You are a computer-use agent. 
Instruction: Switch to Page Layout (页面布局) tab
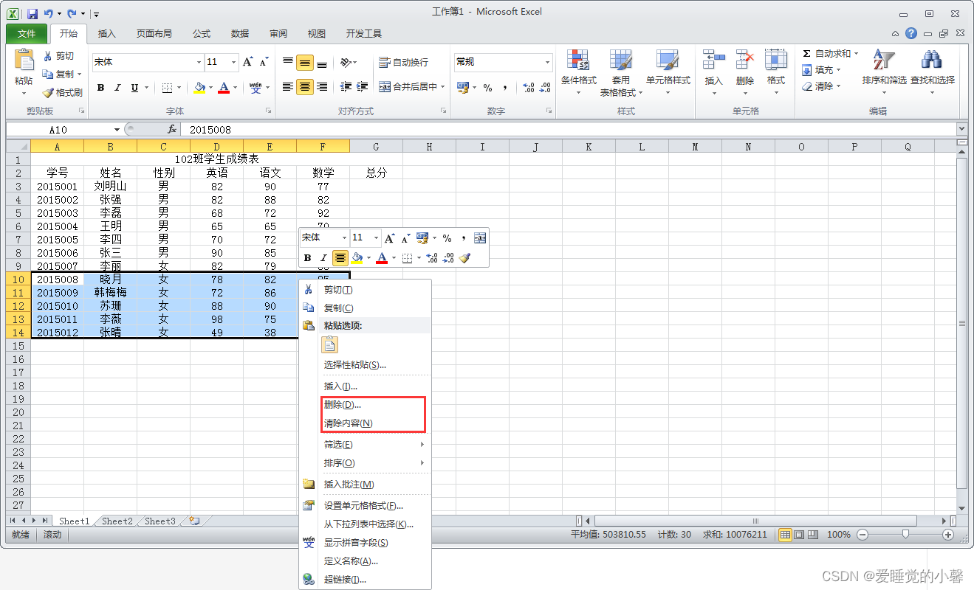[x=154, y=34]
